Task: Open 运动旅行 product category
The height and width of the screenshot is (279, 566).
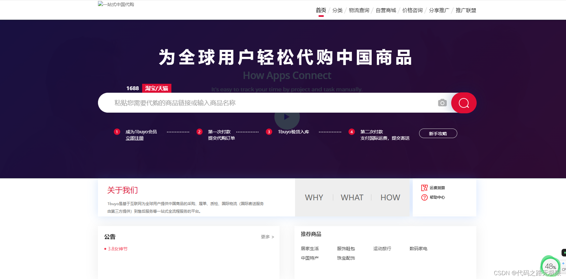Action: 382,249
